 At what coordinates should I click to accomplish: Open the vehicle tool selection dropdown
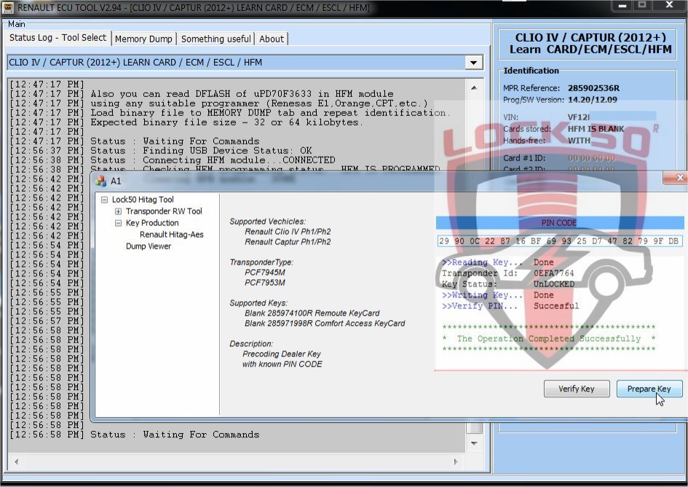[475, 63]
